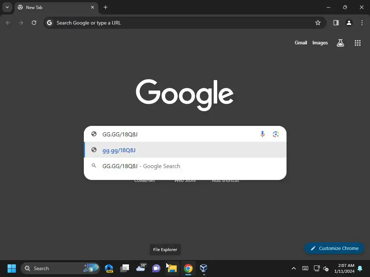Focus the Chrome address bar
Viewport: 370px width, 277px height.
coord(185,23)
